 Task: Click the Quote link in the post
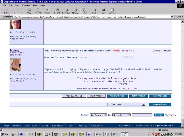[156, 50]
